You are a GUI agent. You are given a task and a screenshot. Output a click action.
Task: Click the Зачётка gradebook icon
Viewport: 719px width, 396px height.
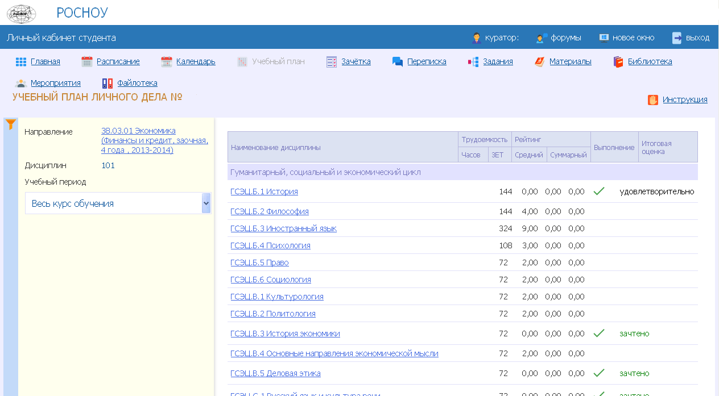332,62
